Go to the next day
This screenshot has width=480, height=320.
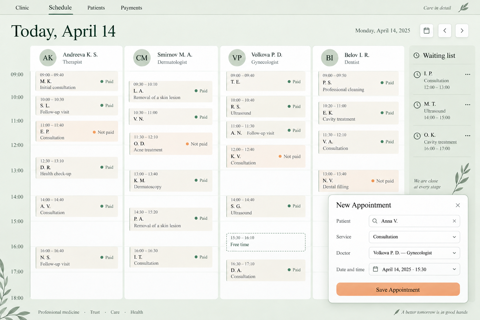pos(462,31)
